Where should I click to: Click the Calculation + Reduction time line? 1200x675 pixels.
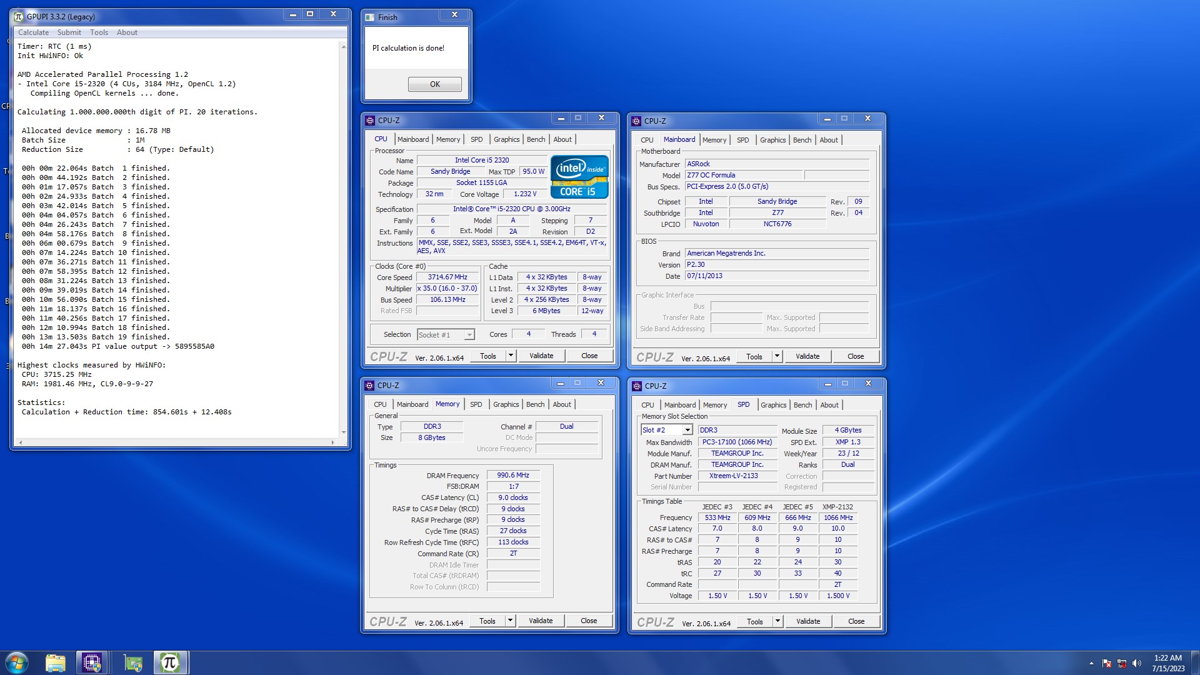point(127,412)
